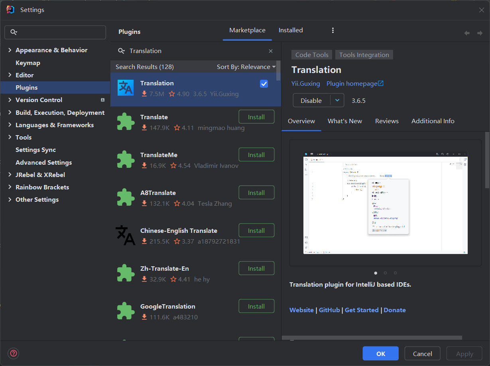
Task: Expand Rainbow Brackets settings node
Action: point(10,187)
